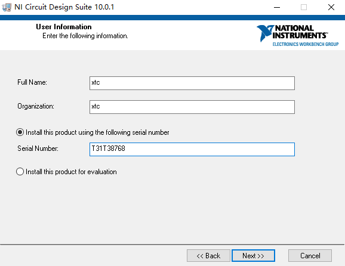Go back with the << Back button
345x266 pixels.
(208, 255)
